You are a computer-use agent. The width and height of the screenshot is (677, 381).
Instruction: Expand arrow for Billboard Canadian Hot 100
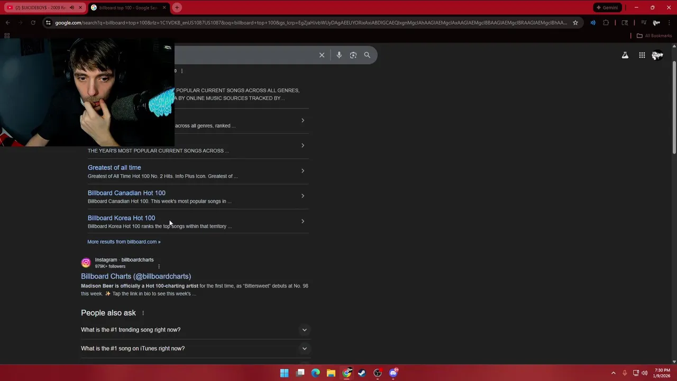[303, 196]
